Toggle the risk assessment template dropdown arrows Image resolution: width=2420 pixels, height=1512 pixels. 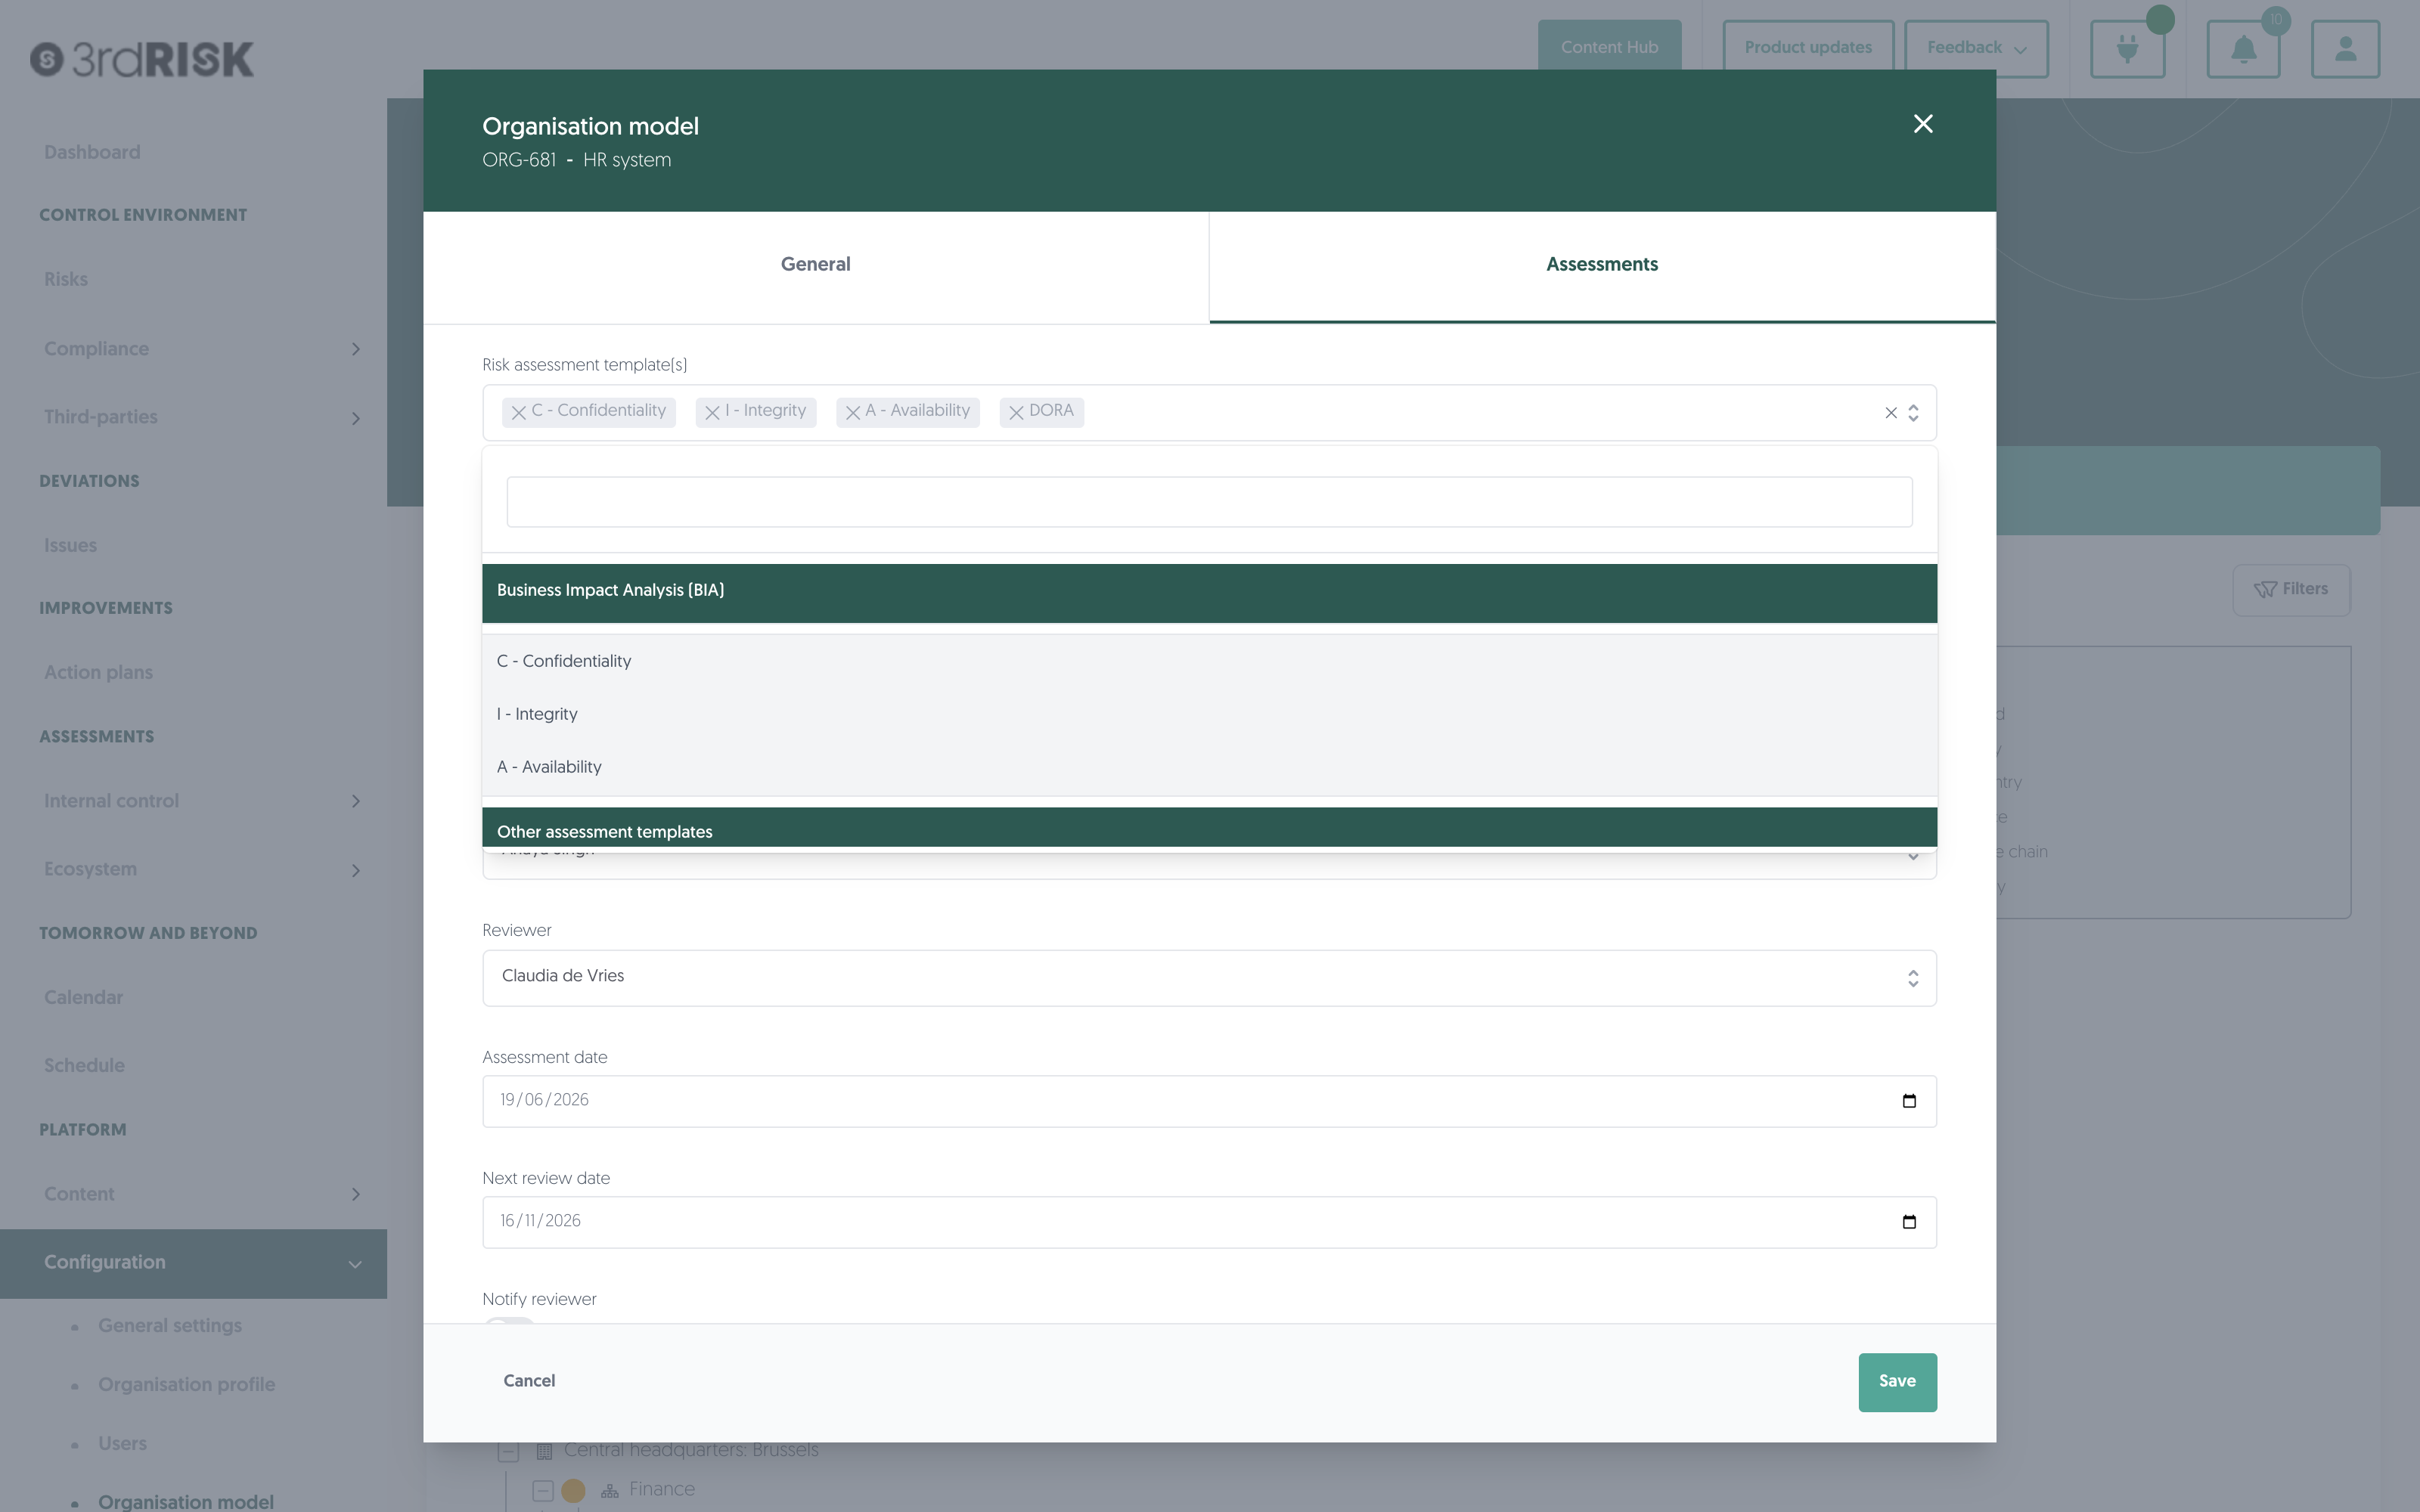point(1913,413)
